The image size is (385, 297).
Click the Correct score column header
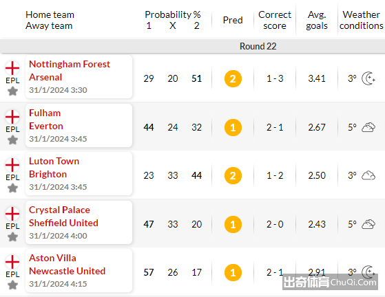coord(275,20)
